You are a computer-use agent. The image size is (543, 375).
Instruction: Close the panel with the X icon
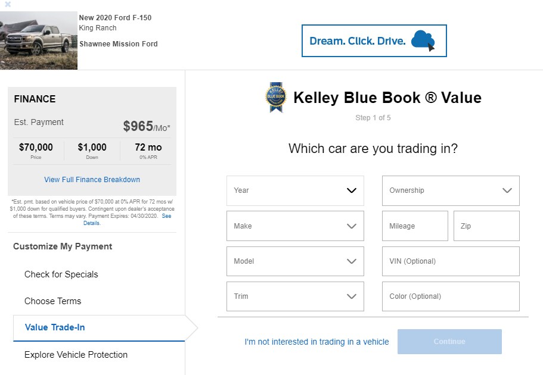click(8, 4)
